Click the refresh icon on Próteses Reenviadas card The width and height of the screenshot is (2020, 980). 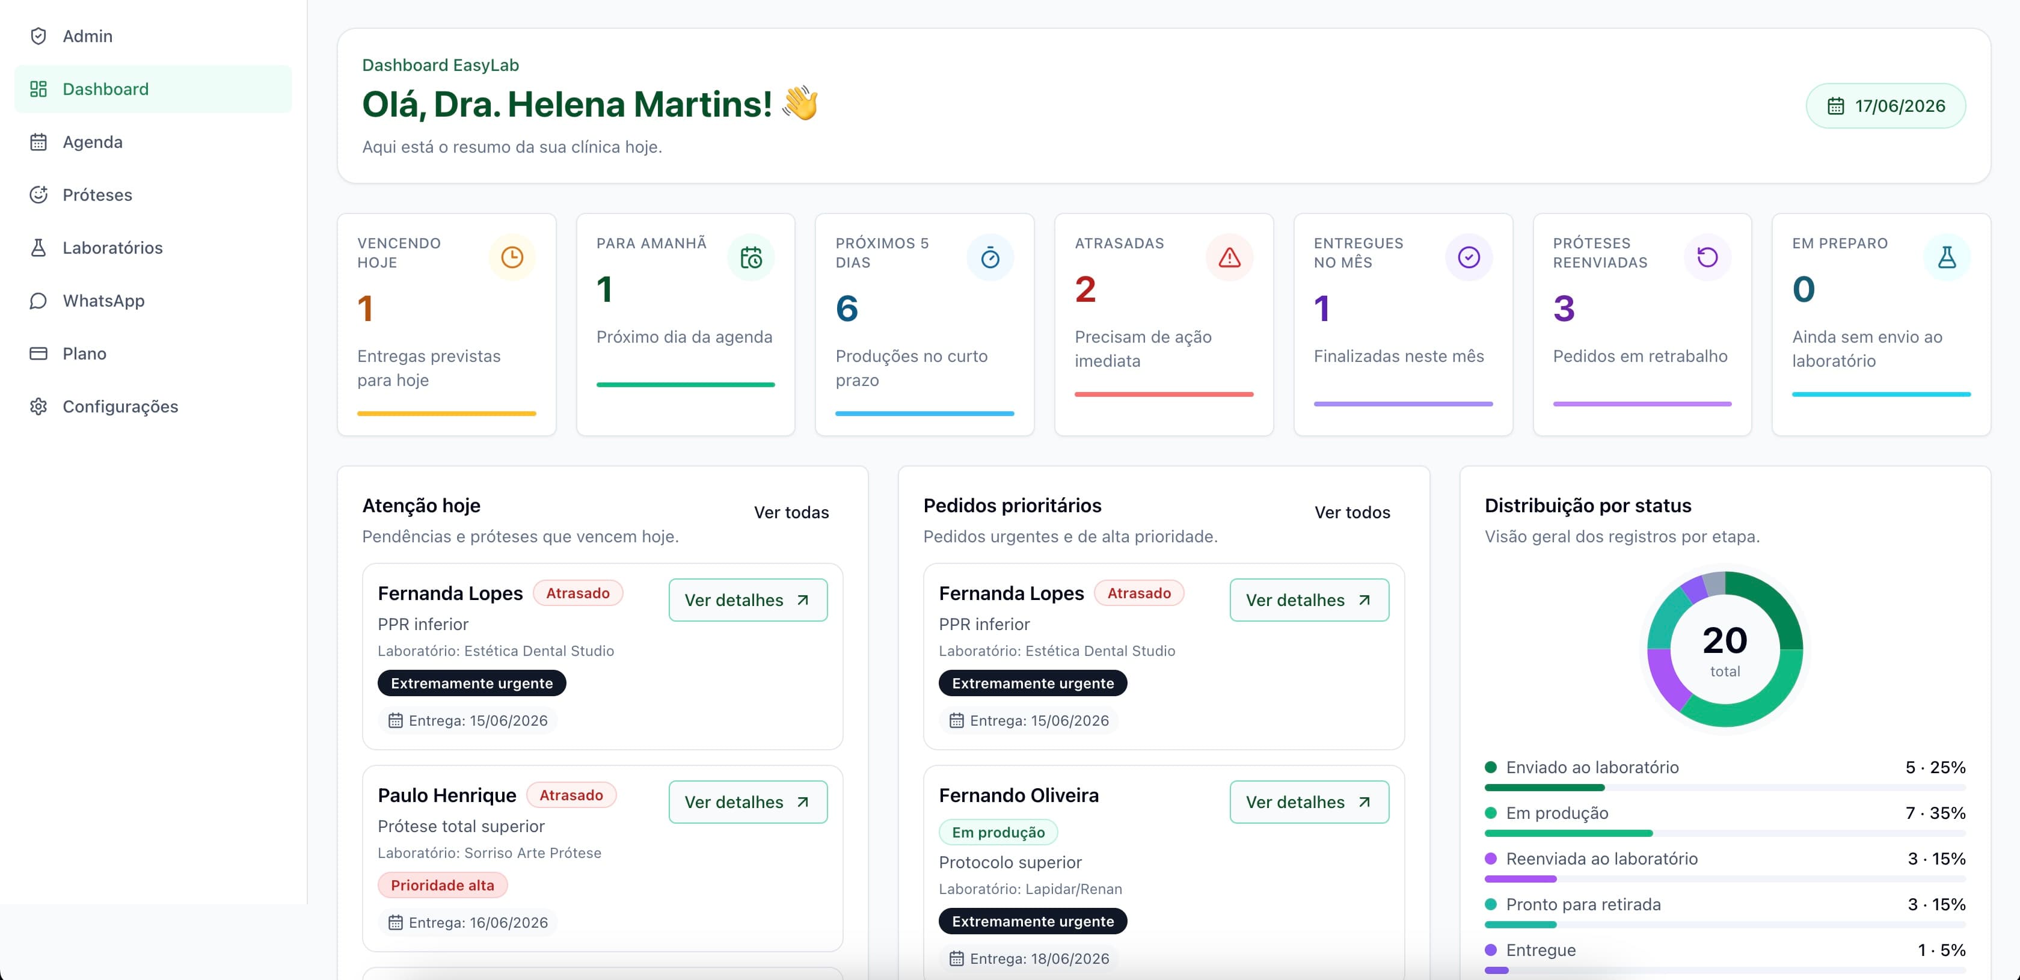(1707, 257)
